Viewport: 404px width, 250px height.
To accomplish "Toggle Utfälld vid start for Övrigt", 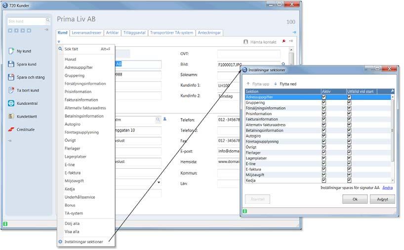I will 349,147.
